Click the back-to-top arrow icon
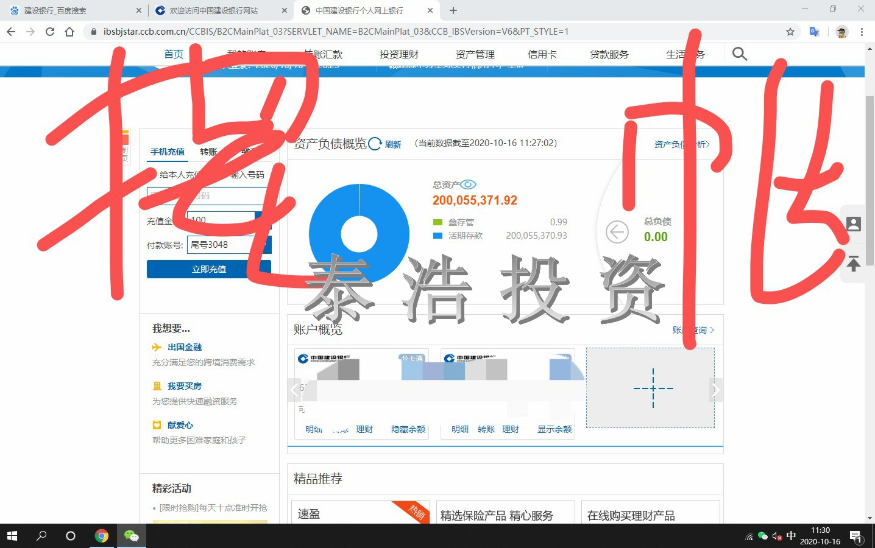This screenshot has width=875, height=548. click(854, 263)
